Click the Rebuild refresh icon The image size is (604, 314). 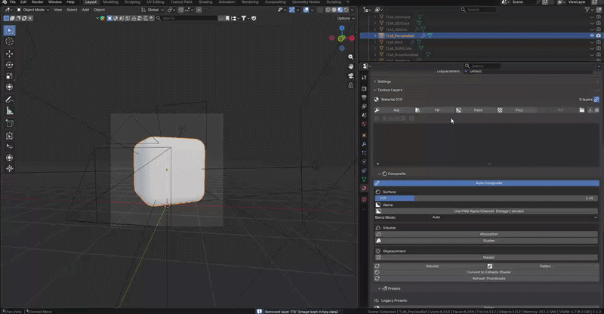(377, 266)
